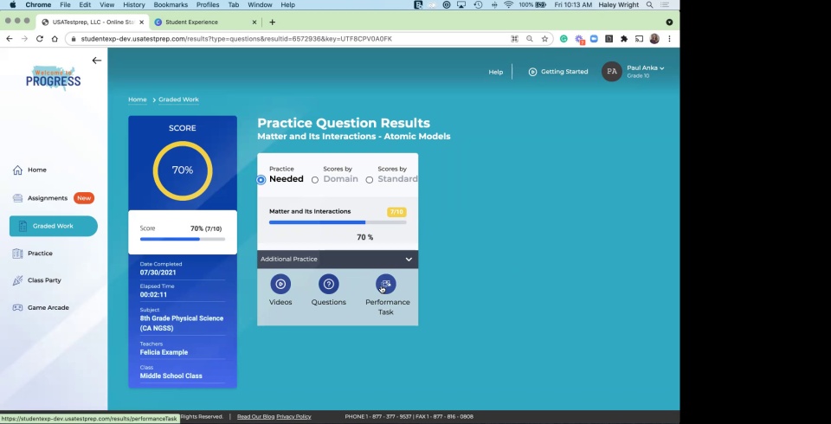Open Read Our Blog link
The height and width of the screenshot is (424, 831).
pos(255,416)
